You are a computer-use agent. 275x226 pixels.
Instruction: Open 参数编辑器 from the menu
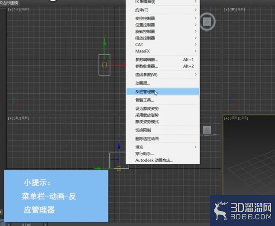point(162,60)
